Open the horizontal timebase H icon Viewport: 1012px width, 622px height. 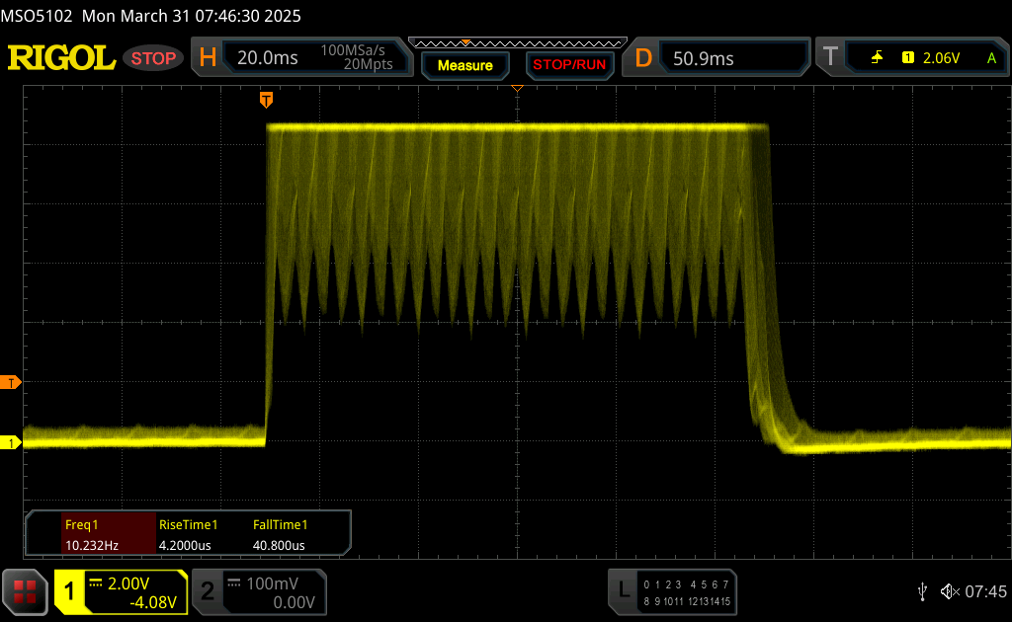point(208,58)
